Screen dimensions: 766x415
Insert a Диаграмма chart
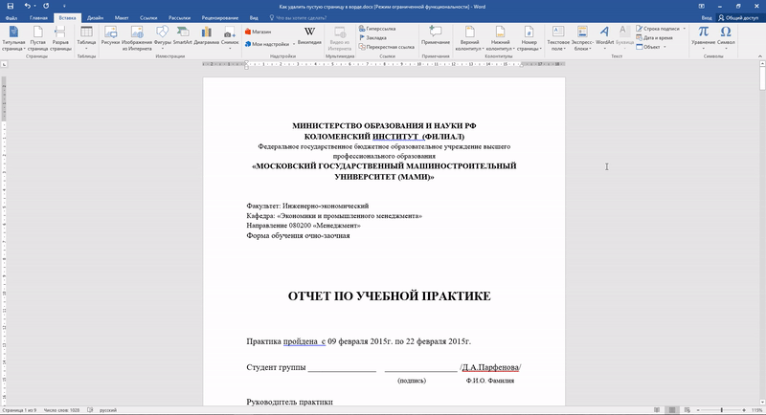206,36
